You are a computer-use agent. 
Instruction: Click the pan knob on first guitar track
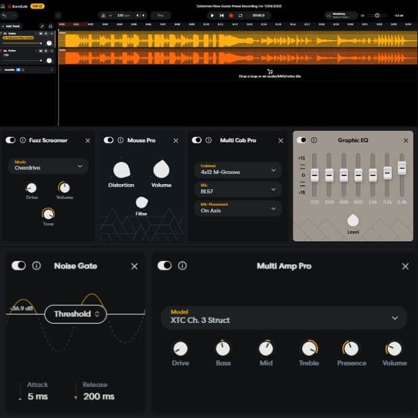click(49, 43)
